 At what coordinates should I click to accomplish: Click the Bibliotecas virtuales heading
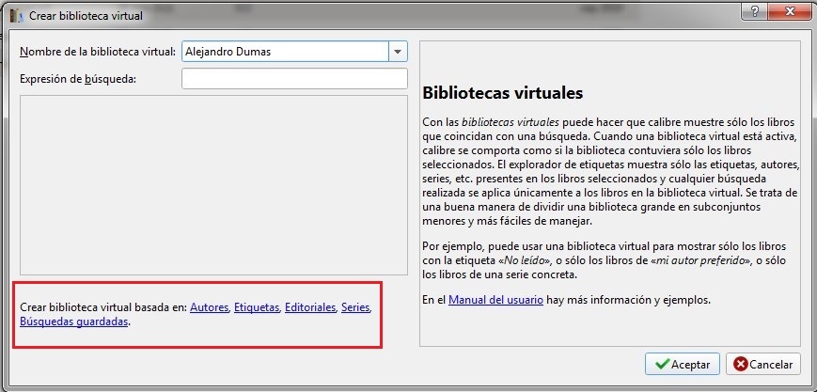click(503, 94)
